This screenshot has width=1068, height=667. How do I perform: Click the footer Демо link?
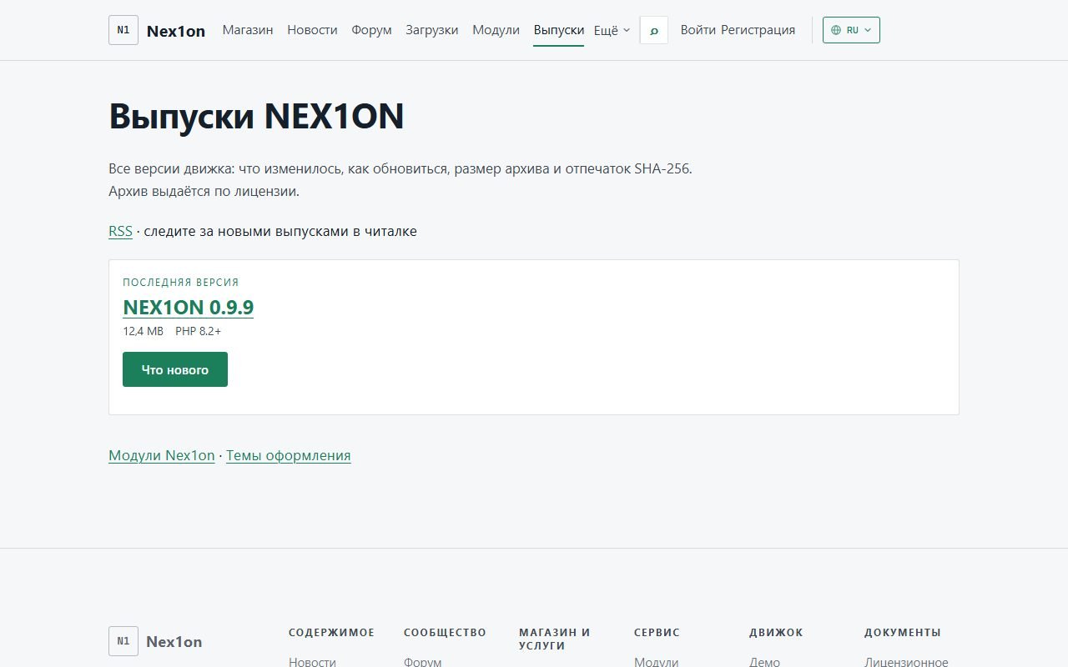pyautogui.click(x=764, y=662)
